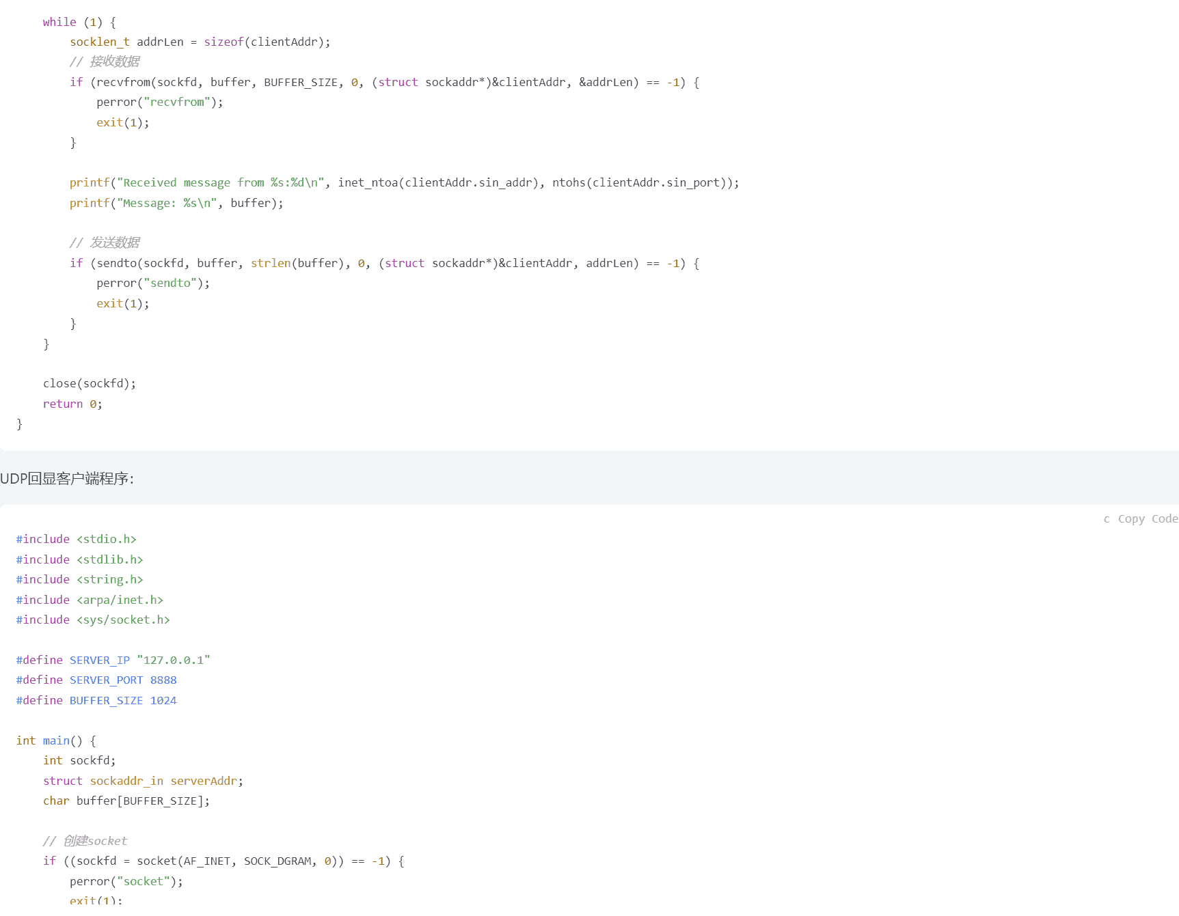
Task: Click the 'return 0;' line
Action: coord(72,404)
